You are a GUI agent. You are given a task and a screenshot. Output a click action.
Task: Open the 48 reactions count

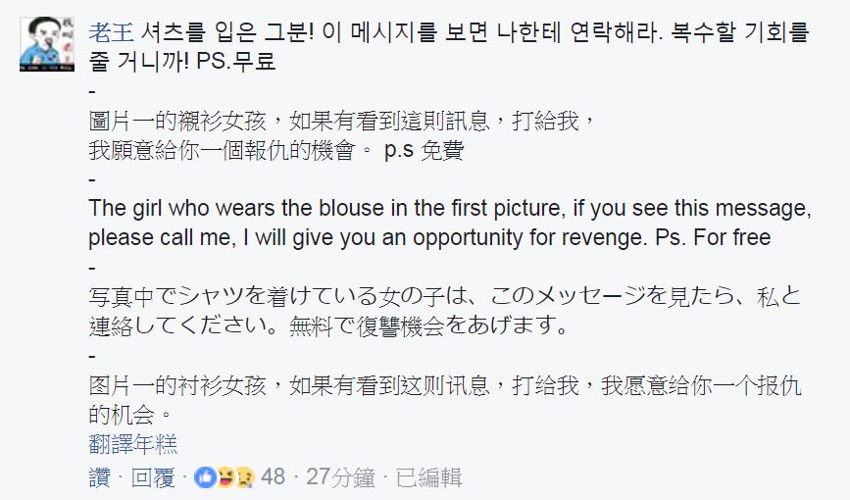coord(274,477)
